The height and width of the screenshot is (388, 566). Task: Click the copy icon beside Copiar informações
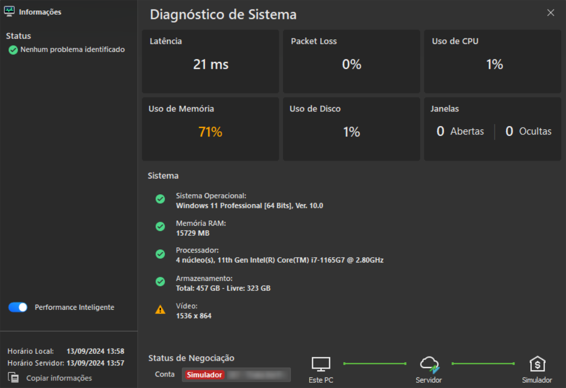pyautogui.click(x=14, y=377)
